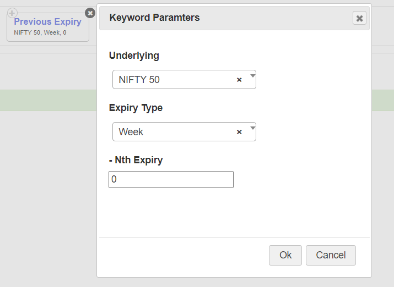Viewport: 394px width, 287px height.
Task: Focus the Nth Expiry input field
Action: tap(171, 179)
